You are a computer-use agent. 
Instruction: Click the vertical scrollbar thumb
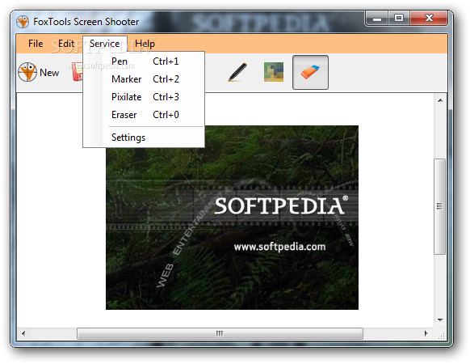click(x=440, y=206)
